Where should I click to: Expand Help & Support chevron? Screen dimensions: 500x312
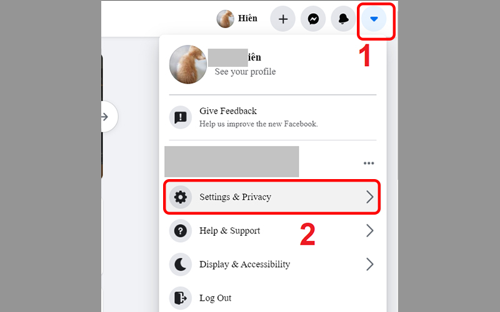[369, 230]
